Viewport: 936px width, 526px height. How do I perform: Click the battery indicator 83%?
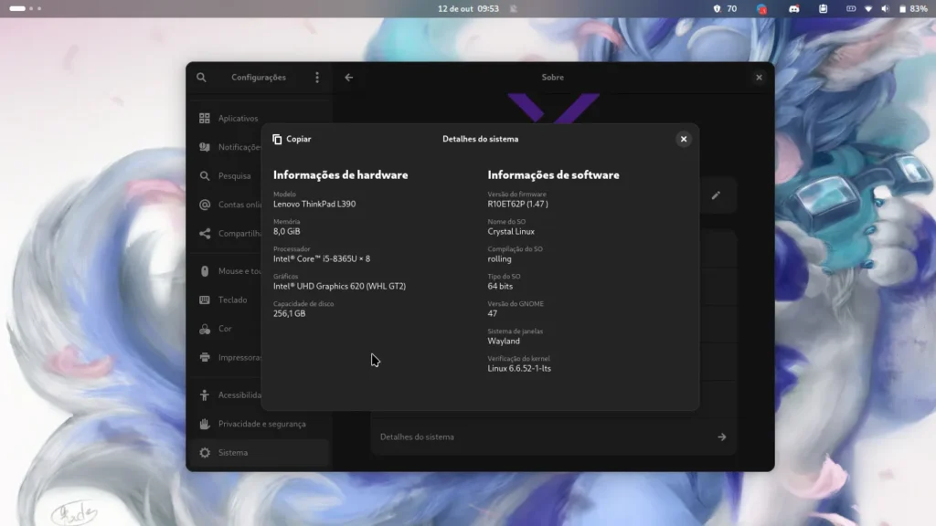point(913,9)
